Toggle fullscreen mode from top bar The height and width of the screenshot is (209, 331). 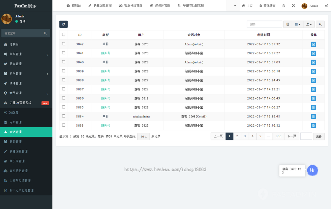pos(293,6)
